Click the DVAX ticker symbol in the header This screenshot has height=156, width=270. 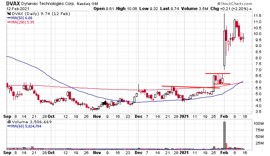click(13, 3)
